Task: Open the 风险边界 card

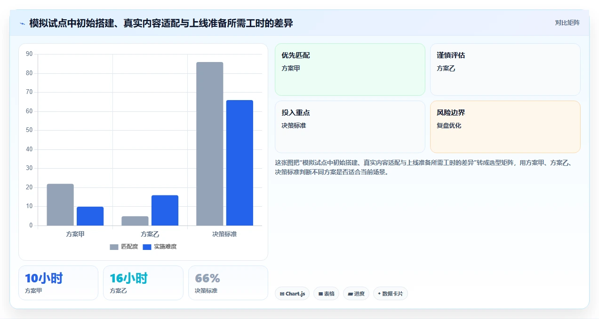Action: pos(505,127)
